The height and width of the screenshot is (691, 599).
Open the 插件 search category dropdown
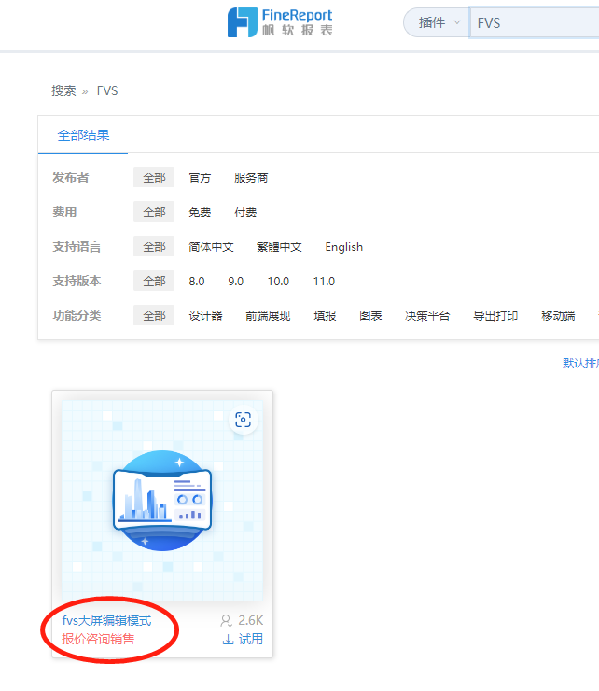(x=437, y=22)
